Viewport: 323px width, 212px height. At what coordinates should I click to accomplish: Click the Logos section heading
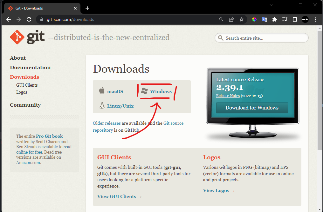point(211,157)
